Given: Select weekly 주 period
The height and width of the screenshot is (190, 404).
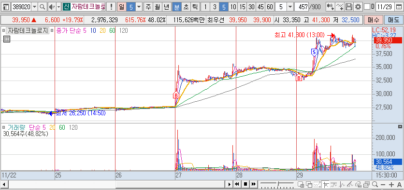Looking at the screenshot, I should coord(148,7).
